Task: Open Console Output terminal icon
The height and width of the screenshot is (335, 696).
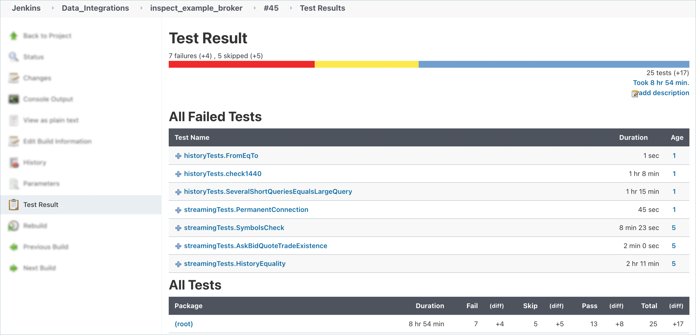Action: coord(13,99)
